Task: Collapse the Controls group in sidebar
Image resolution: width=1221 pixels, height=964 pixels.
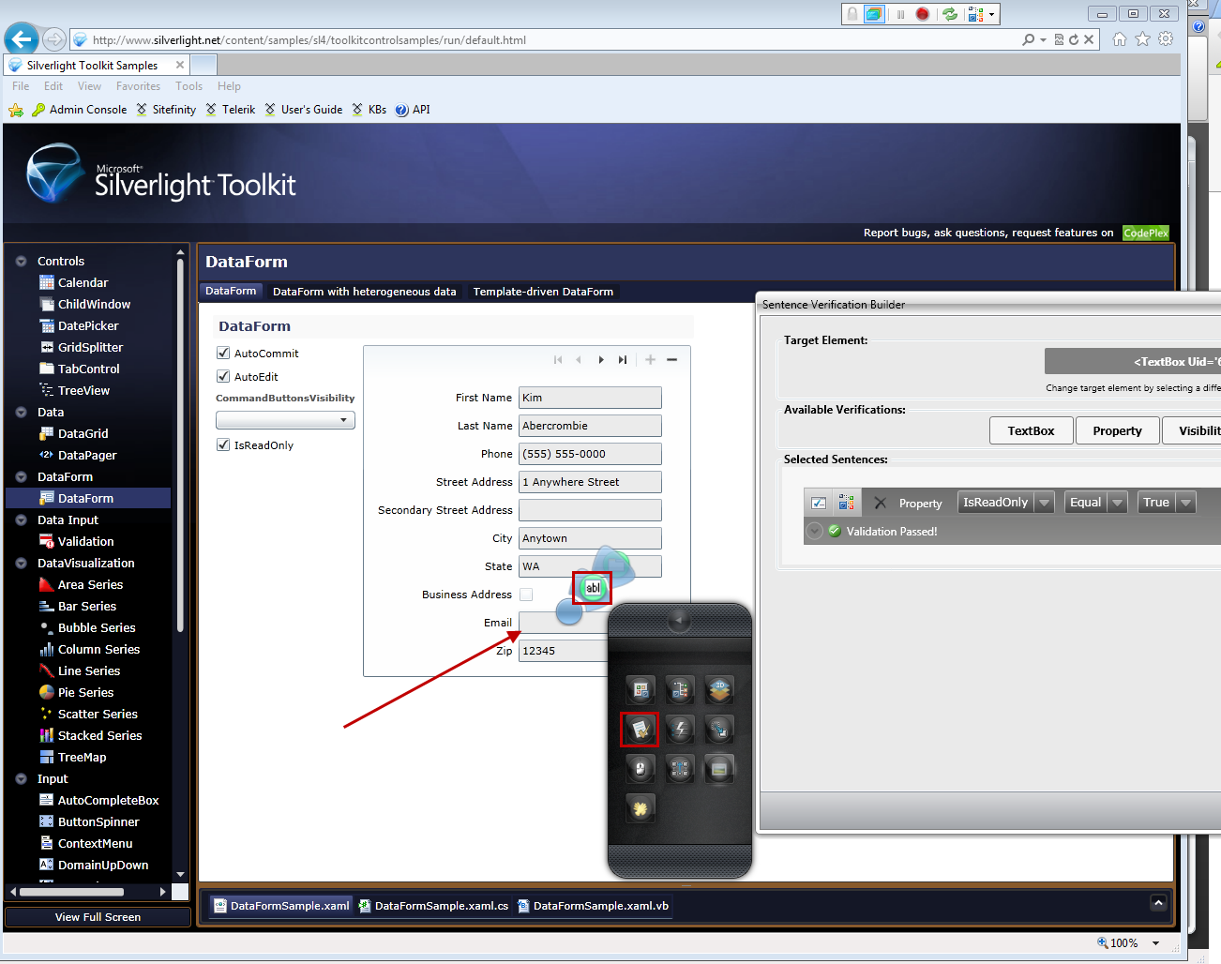Action: [21, 261]
